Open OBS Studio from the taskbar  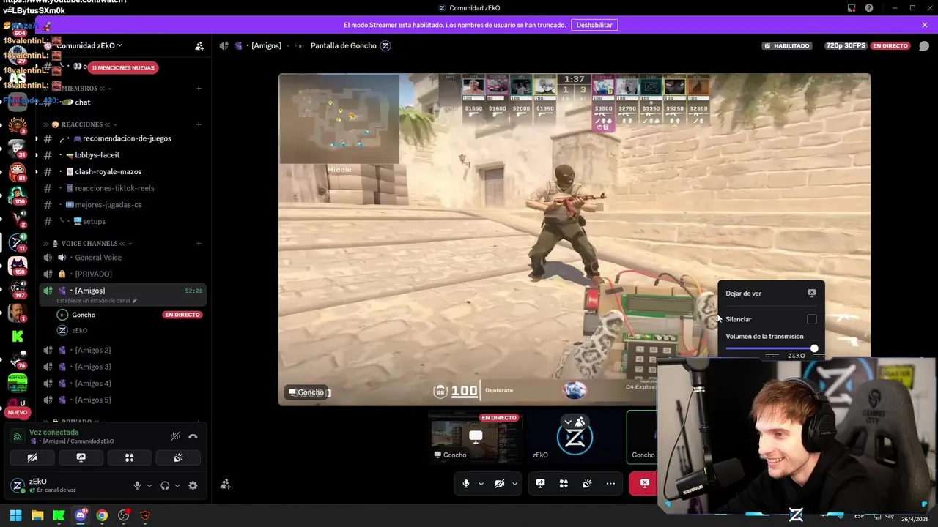coord(124,515)
